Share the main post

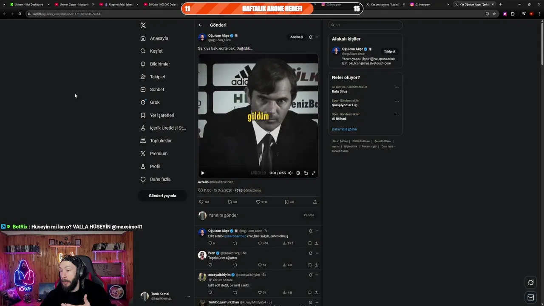[x=315, y=202]
